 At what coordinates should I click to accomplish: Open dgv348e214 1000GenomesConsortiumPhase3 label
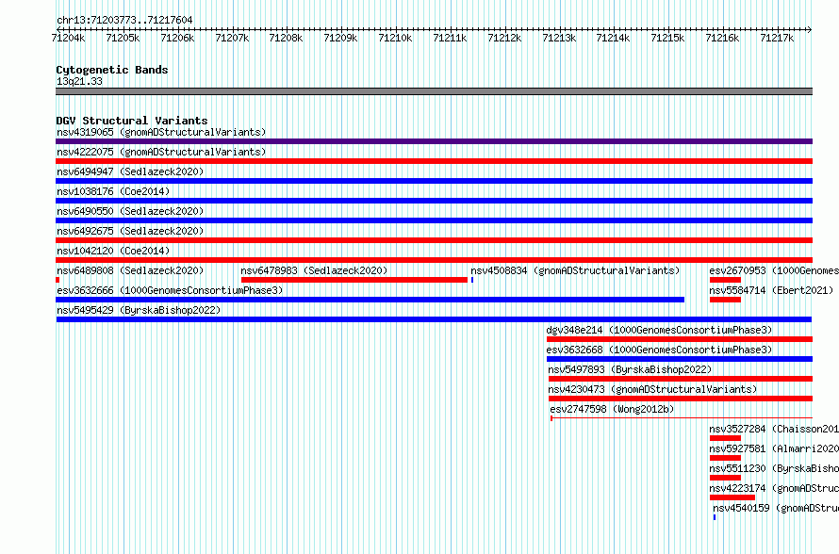click(659, 330)
